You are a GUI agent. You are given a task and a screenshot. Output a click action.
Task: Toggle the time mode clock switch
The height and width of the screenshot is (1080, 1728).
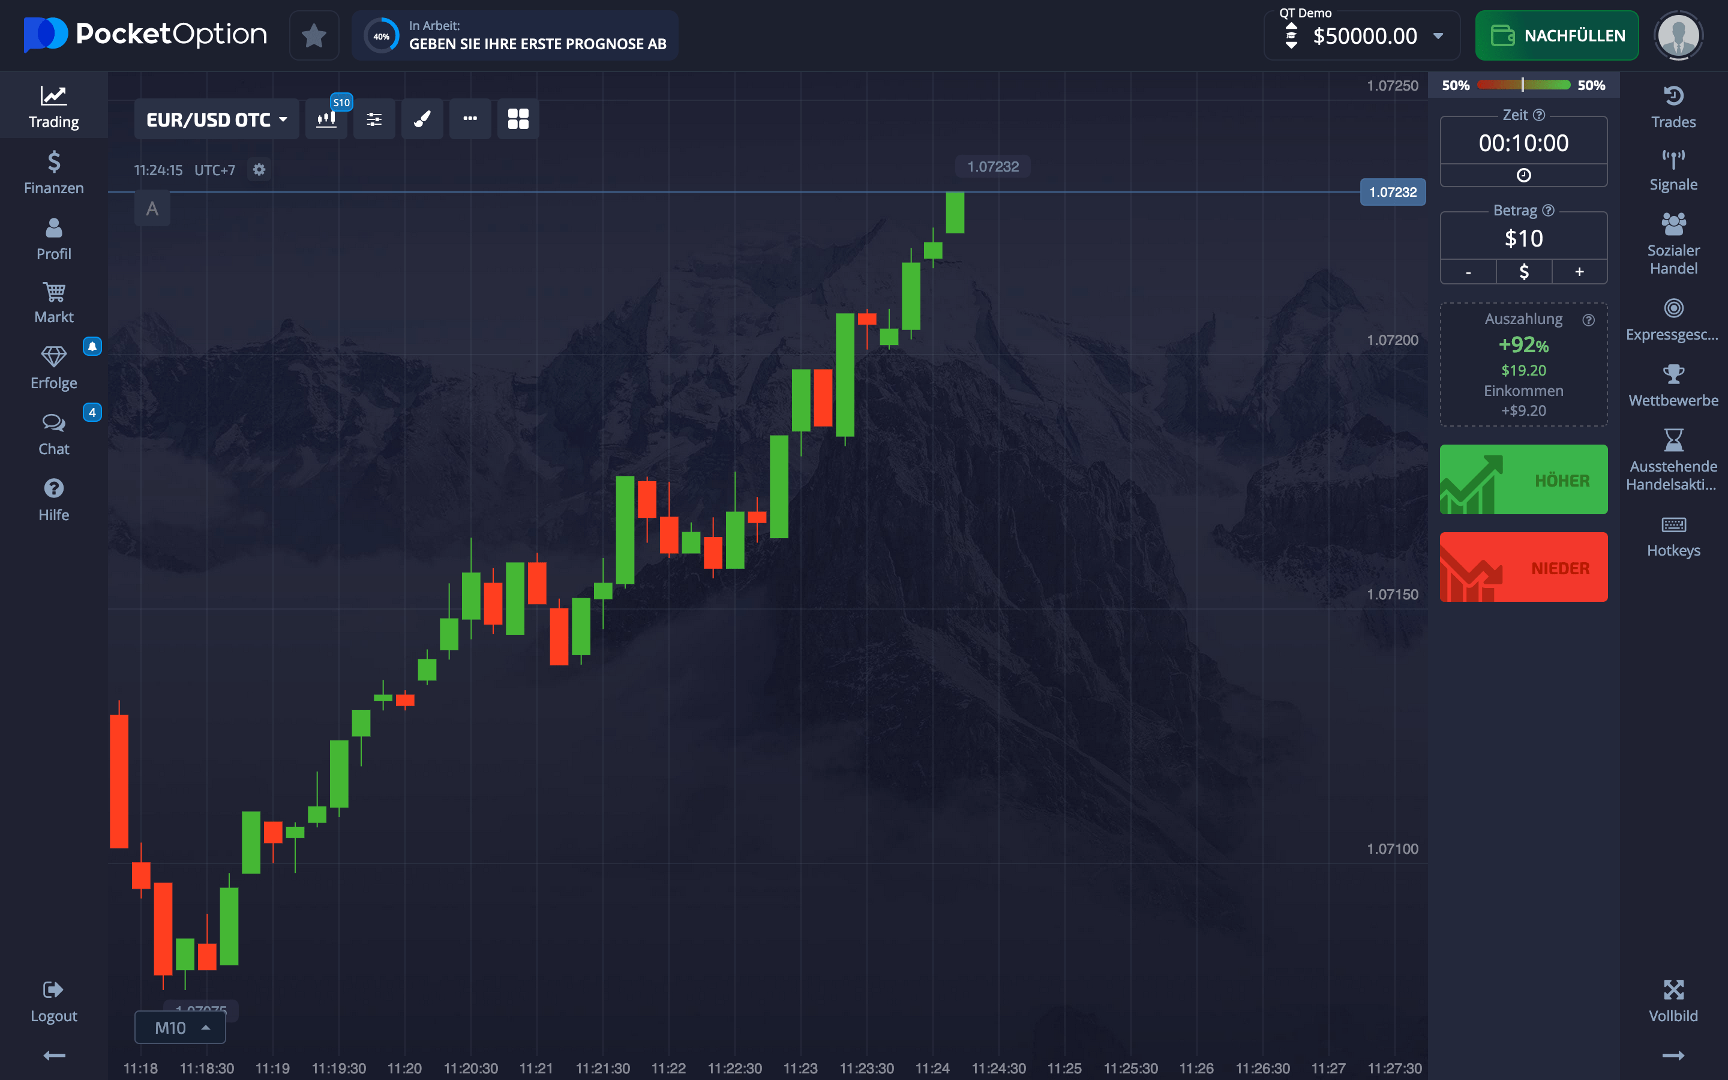(1523, 175)
